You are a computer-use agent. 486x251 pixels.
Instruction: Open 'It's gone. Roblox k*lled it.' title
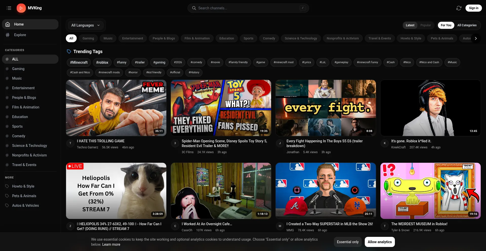[x=411, y=141]
